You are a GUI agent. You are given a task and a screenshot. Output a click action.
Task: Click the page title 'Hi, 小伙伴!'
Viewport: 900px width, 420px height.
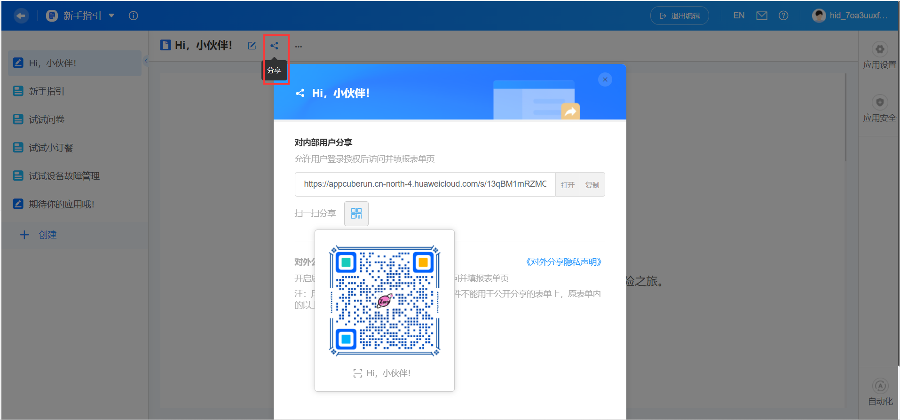point(204,45)
